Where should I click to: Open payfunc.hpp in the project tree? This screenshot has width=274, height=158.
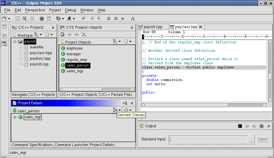coord(40,59)
